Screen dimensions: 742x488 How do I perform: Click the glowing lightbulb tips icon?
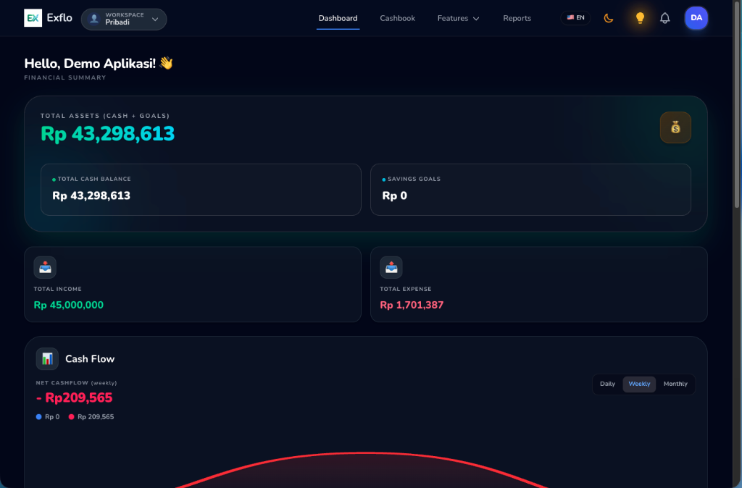point(640,18)
